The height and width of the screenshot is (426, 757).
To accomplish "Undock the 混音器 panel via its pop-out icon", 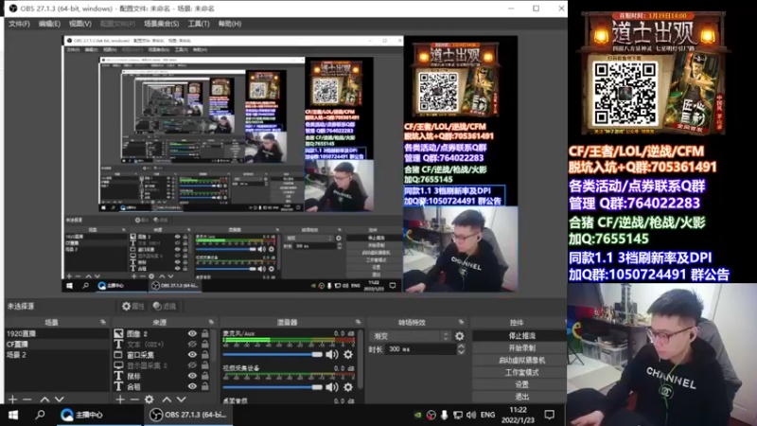I will pyautogui.click(x=358, y=322).
